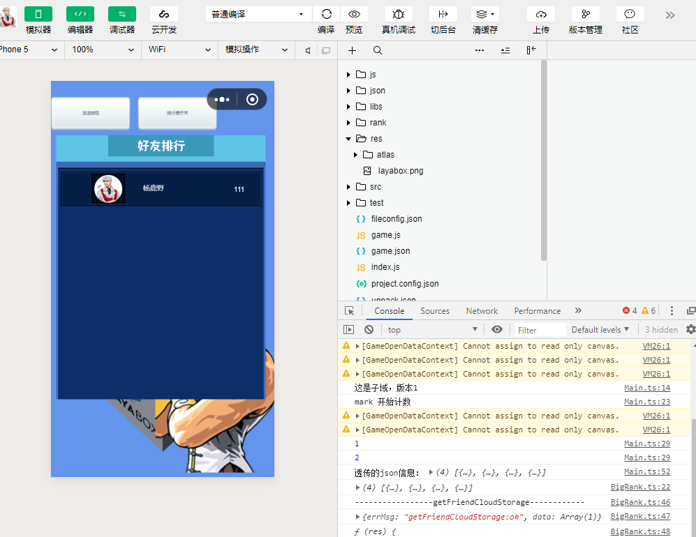The height and width of the screenshot is (537, 696).
Task: Hide the file tree panel icon
Action: coord(531,50)
